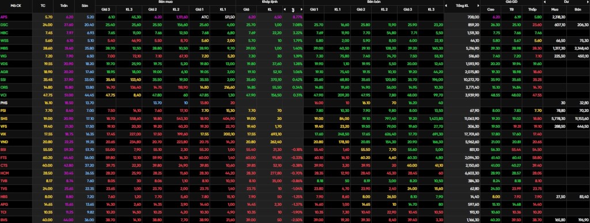Image resolution: width=590 pixels, height=223 pixels.
Task: Click the left arrow next to Tổng KL
Action: point(446,6)
